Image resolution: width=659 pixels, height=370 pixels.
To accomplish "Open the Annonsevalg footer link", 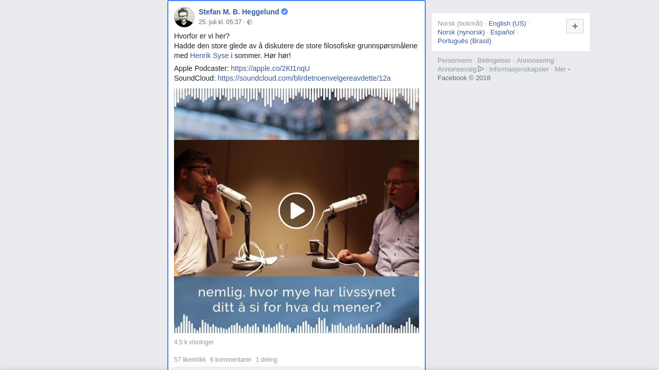I will pos(457,69).
